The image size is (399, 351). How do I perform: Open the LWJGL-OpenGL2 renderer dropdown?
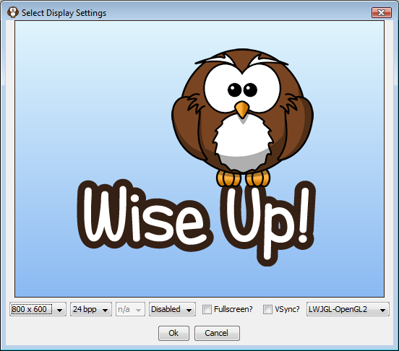click(348, 309)
